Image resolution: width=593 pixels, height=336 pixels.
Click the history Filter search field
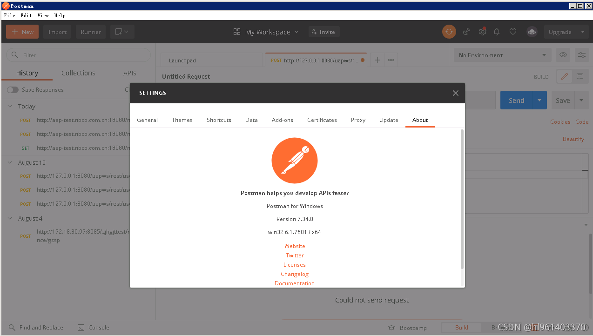tap(78, 55)
